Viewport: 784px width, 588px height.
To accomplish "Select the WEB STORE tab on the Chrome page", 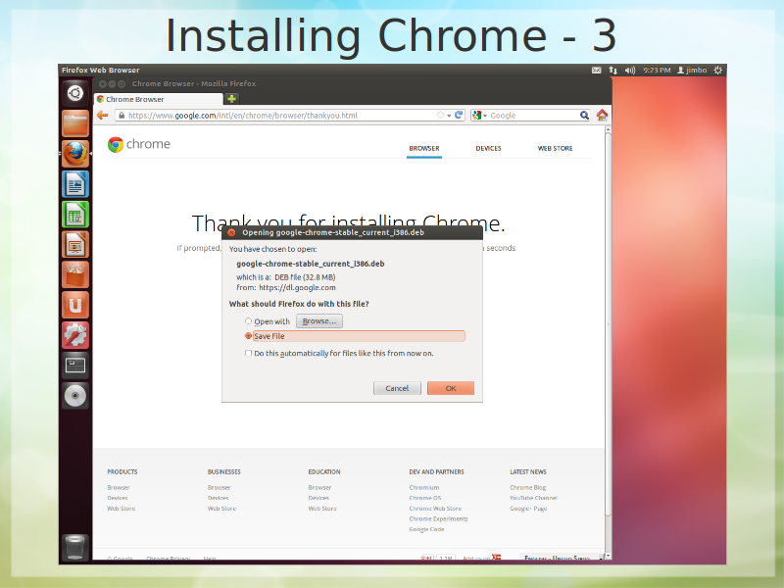I will (555, 149).
